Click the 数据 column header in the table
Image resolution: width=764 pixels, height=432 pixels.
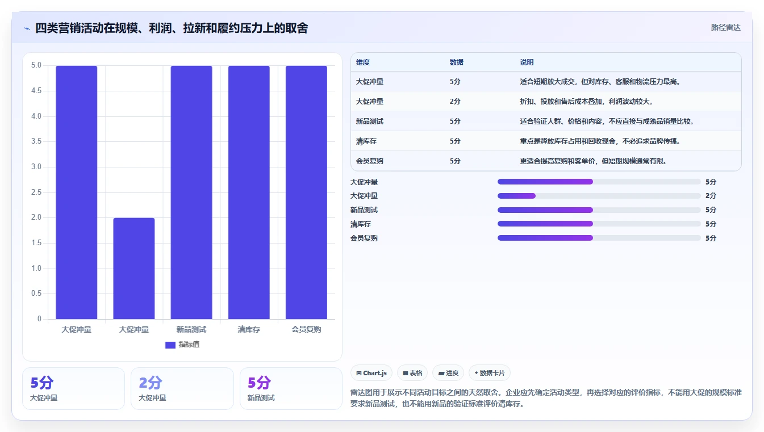click(457, 62)
